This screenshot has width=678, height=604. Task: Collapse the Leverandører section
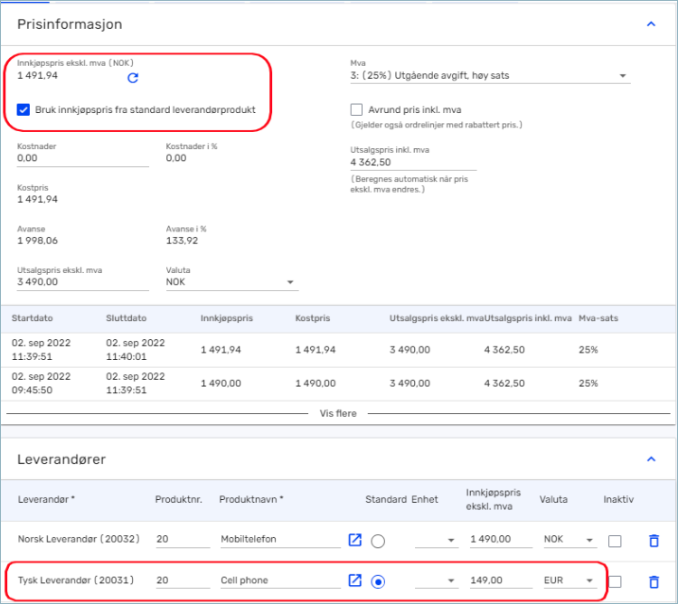point(651,459)
